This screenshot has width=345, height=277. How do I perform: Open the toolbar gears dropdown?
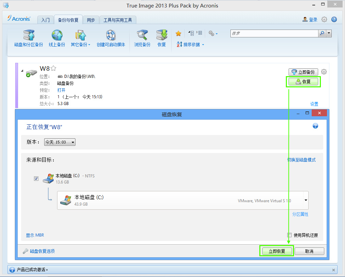pyautogui.click(x=213, y=33)
